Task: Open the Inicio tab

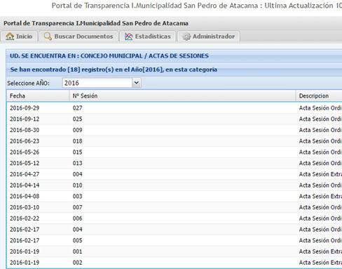Action: pyautogui.click(x=19, y=37)
